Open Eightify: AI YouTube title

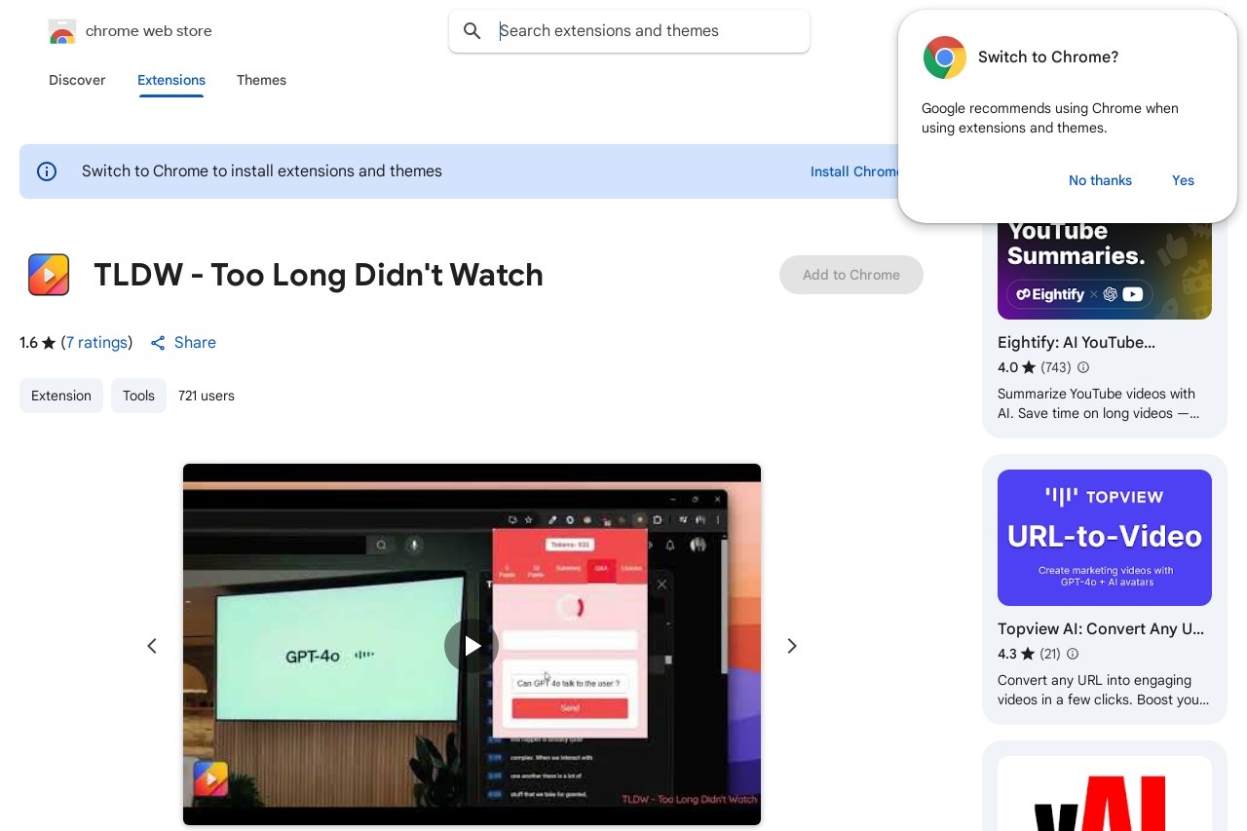point(1077,343)
